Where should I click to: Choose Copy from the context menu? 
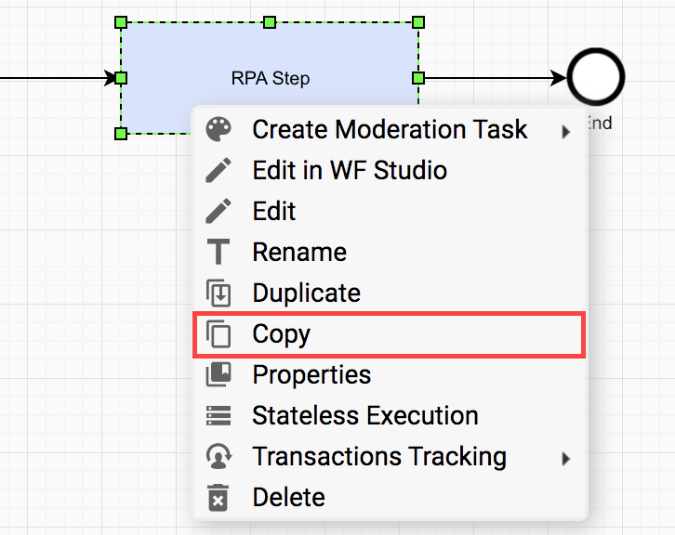pos(389,334)
